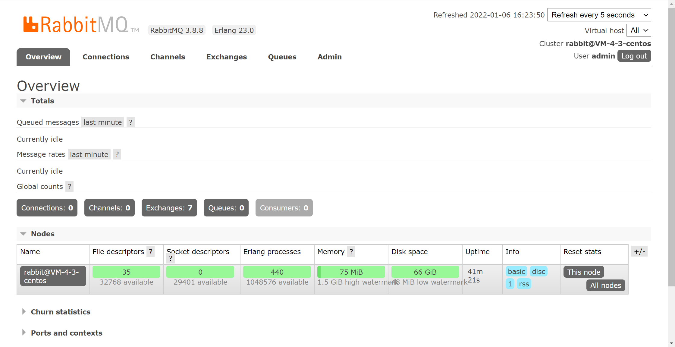Log out of admin user
Screen dimensions: 675x347
[634, 56]
